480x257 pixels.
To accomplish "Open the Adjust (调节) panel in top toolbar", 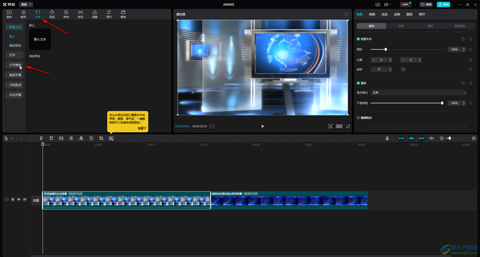I will tap(109, 14).
